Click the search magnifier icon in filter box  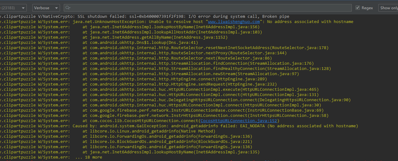coord(68,8)
